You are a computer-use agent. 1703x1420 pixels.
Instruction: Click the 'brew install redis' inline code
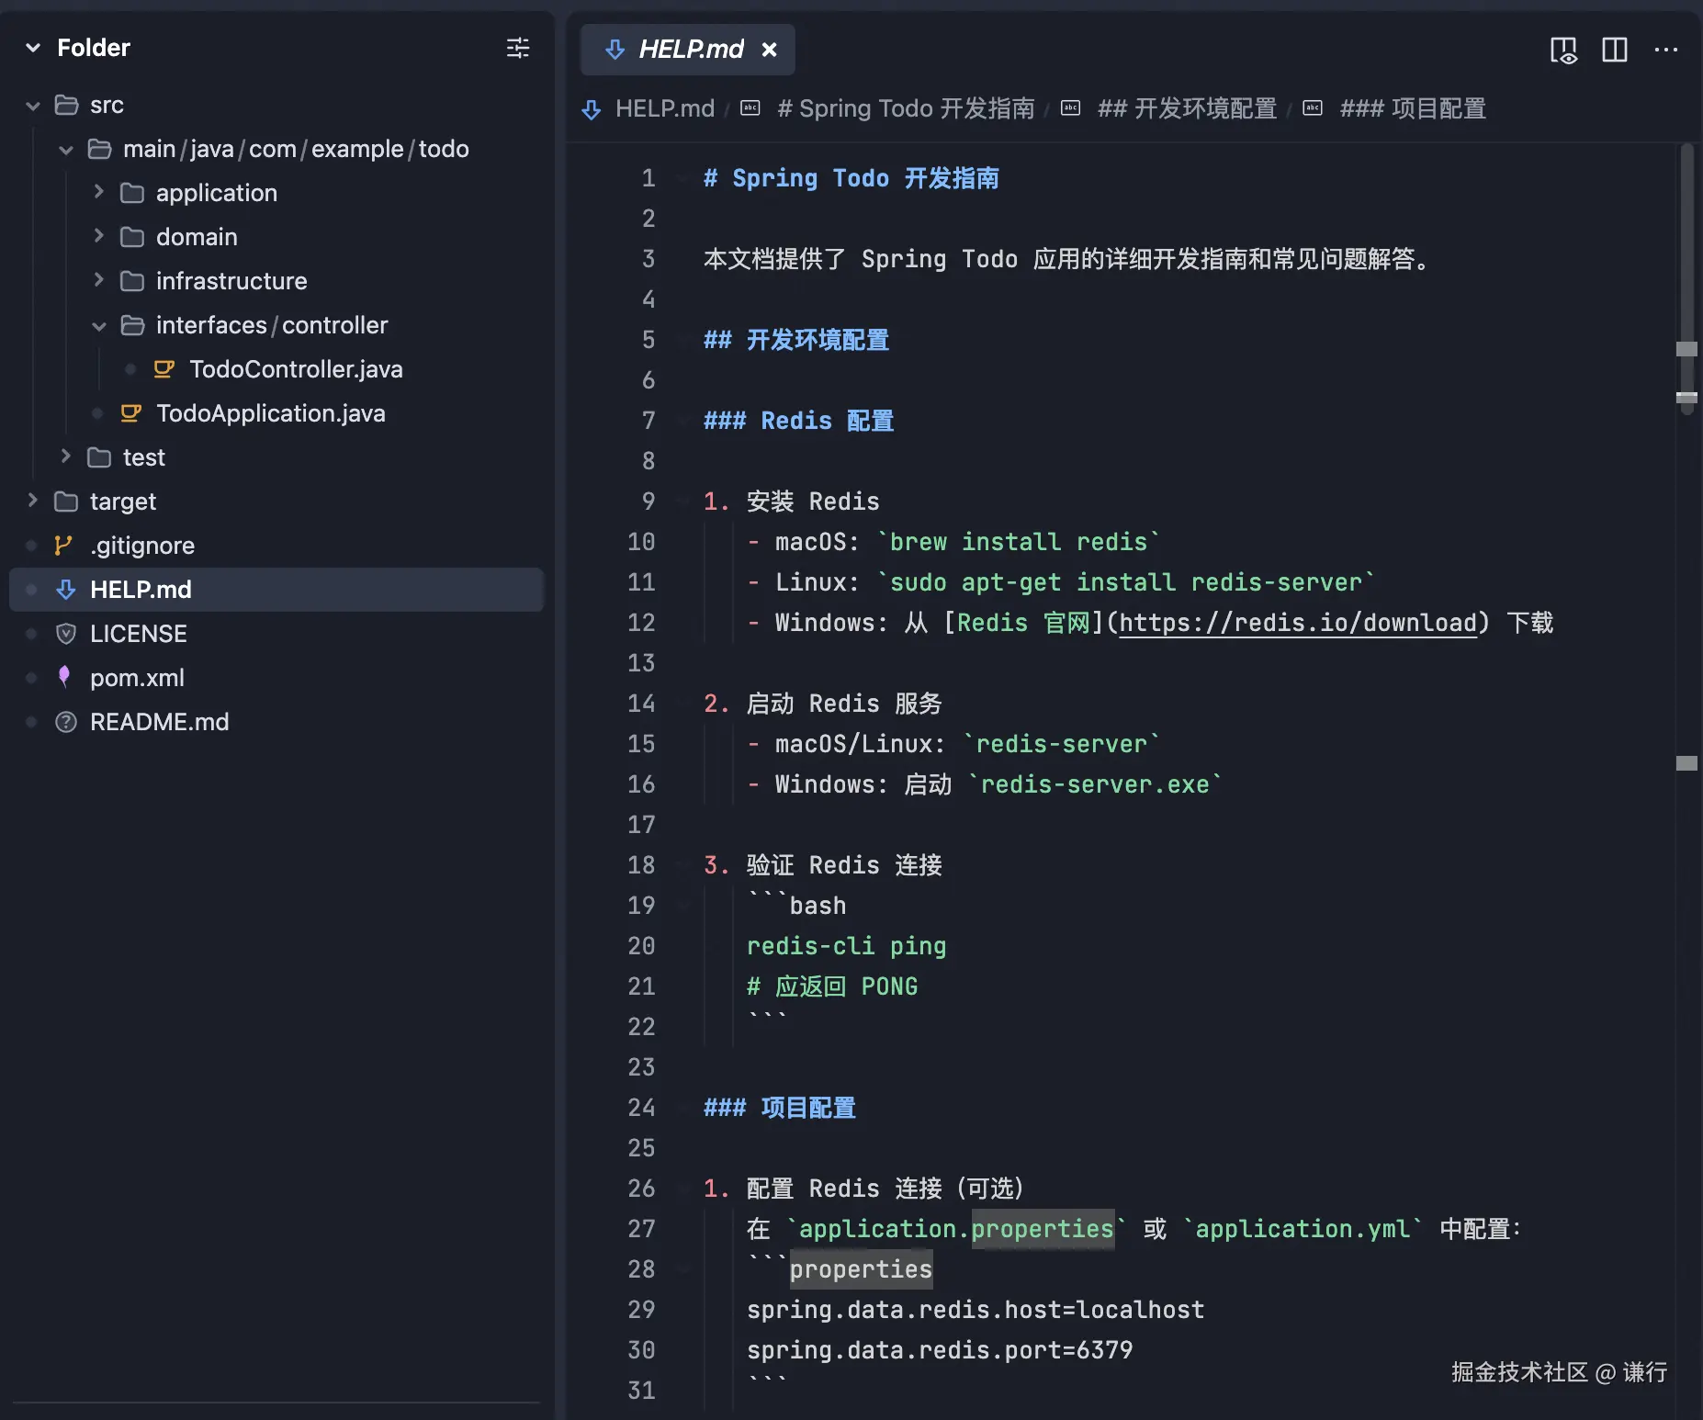tap(1019, 542)
